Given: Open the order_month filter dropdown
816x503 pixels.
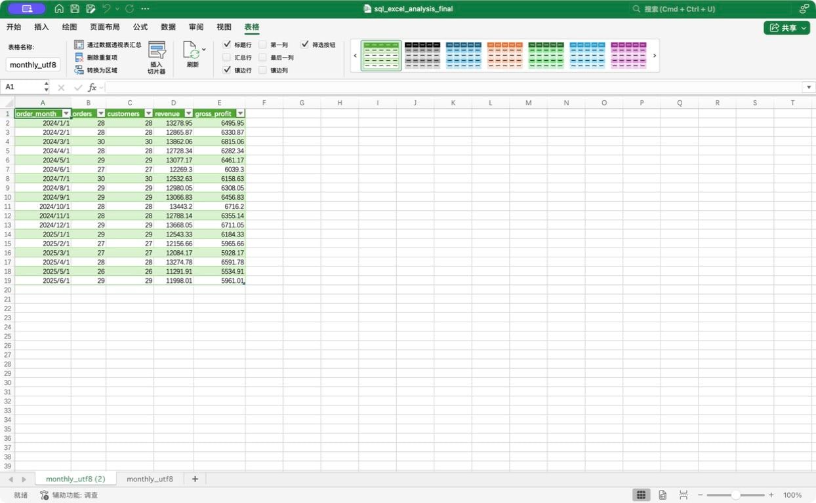Looking at the screenshot, I should tap(66, 113).
